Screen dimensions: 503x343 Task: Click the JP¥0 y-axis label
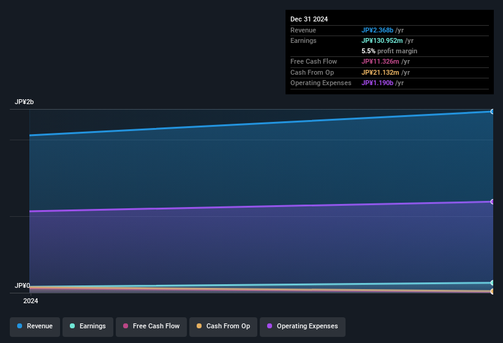(x=22, y=285)
